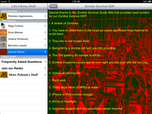This screenshot has width=152, height=114.
Task: Click the Army Memes orange icon
Action: pyautogui.click(x=3, y=32)
